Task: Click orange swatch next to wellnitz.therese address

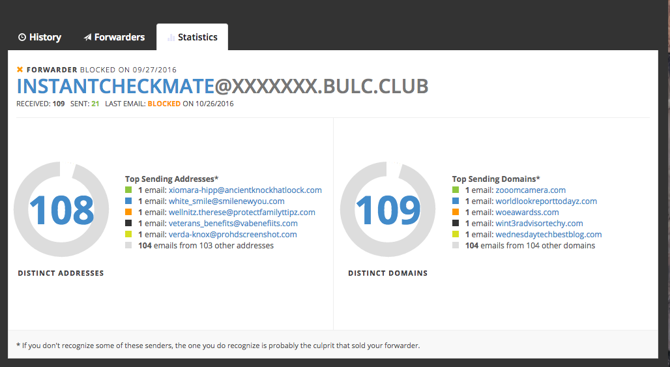Action: (128, 212)
